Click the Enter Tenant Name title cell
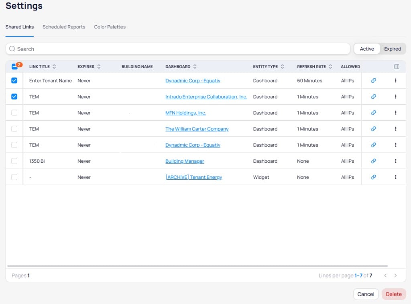411x304 pixels. click(50, 81)
